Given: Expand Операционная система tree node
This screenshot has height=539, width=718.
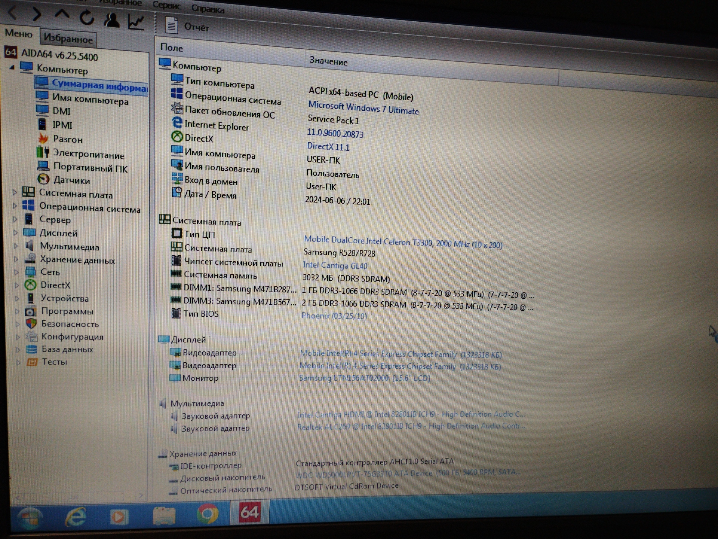Looking at the screenshot, I should pyautogui.click(x=15, y=205).
